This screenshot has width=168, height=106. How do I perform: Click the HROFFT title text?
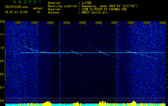[x=28, y=2]
